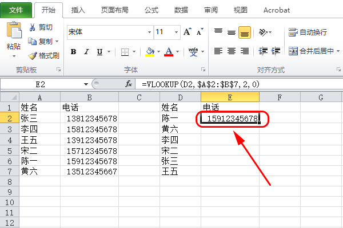
Task: Decrease font size with small A
Action: click(x=200, y=32)
